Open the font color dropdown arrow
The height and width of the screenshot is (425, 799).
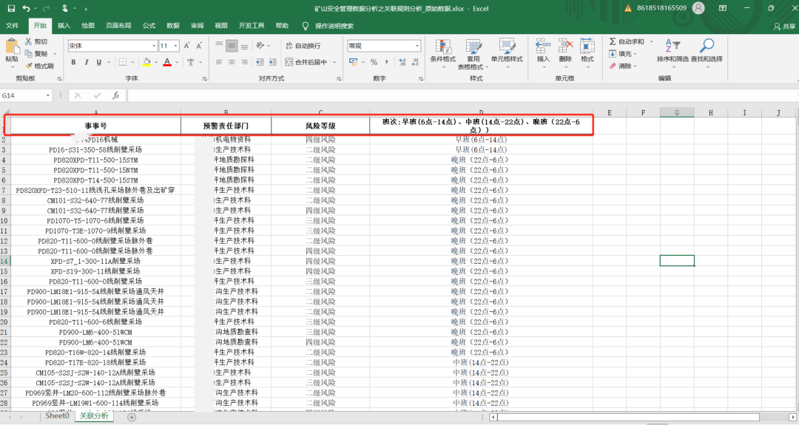(x=177, y=62)
